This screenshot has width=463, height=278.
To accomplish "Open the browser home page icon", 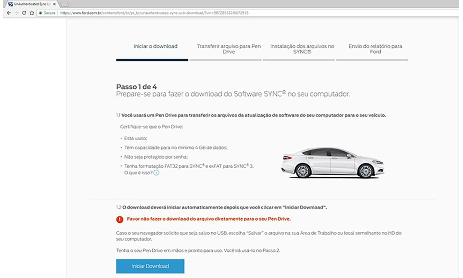I will pyautogui.click(x=32, y=13).
